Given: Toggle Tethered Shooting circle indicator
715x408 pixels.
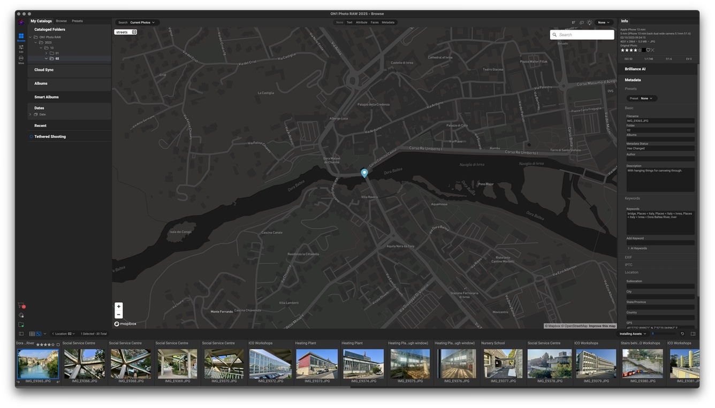Looking at the screenshot, I should (31, 137).
